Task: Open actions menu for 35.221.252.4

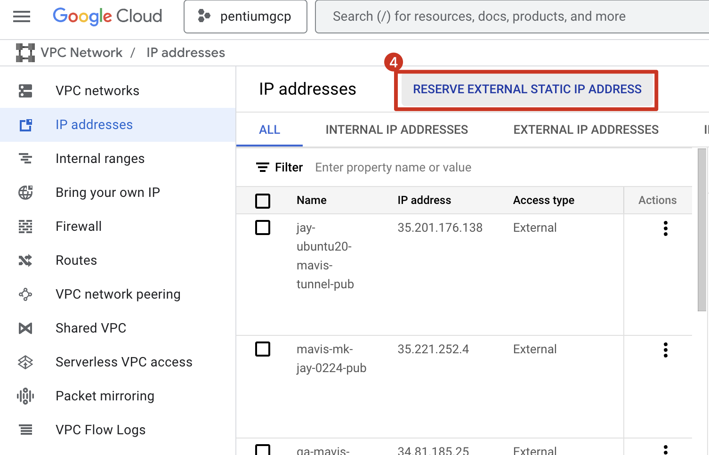Action: (665, 350)
